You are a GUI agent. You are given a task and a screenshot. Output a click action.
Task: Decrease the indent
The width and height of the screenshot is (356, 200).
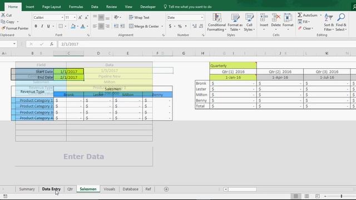click(116, 26)
